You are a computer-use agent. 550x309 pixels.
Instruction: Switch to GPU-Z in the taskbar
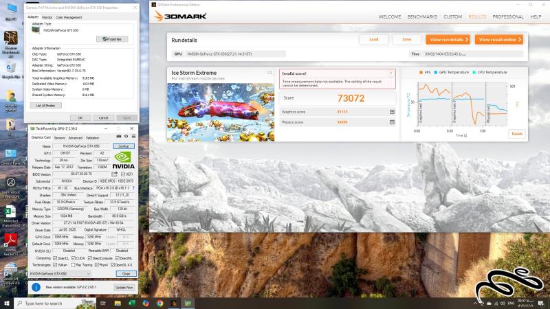tap(188, 304)
